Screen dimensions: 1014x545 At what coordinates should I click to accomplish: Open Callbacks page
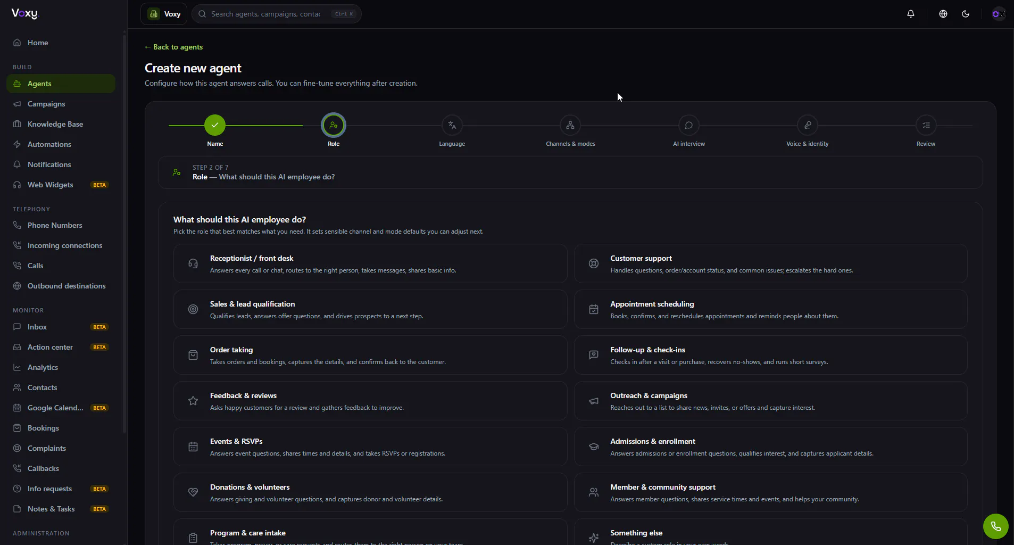point(61,468)
